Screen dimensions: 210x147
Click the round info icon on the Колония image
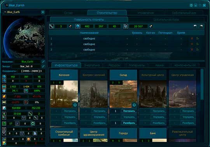click(75, 105)
